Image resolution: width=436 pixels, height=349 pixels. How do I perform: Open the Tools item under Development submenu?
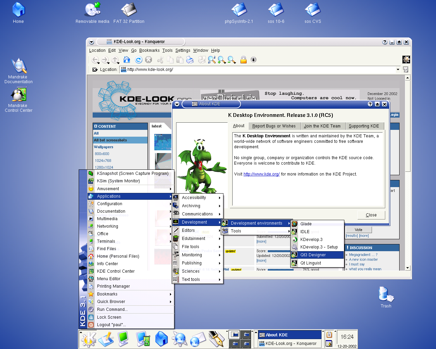[x=256, y=231]
